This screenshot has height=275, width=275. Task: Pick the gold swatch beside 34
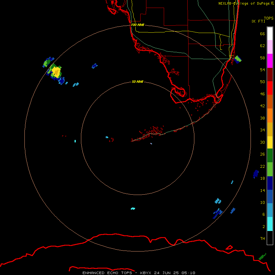(270, 129)
